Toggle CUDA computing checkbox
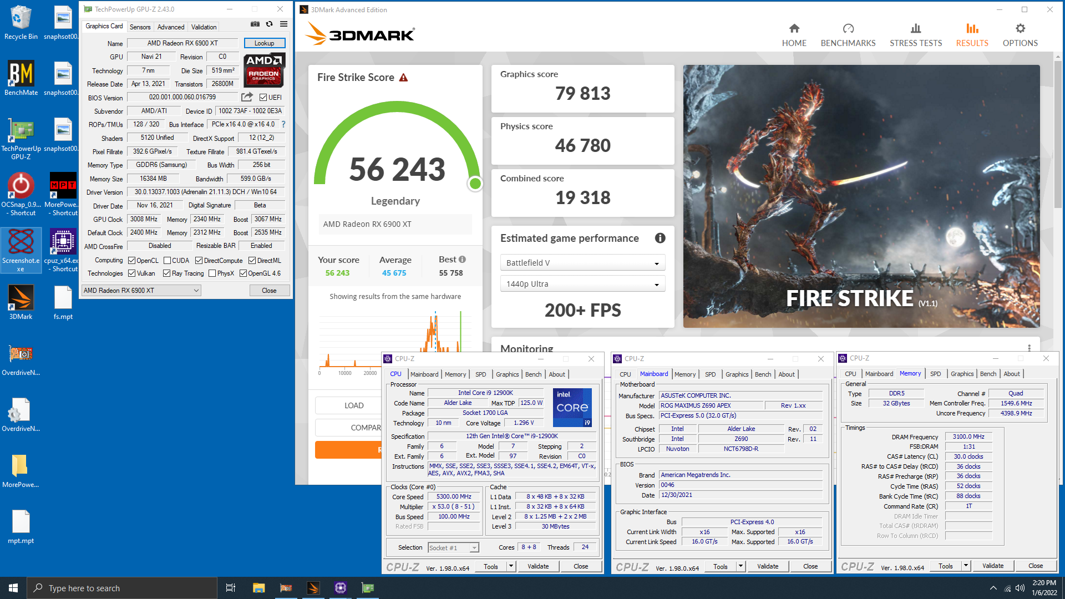 (167, 261)
